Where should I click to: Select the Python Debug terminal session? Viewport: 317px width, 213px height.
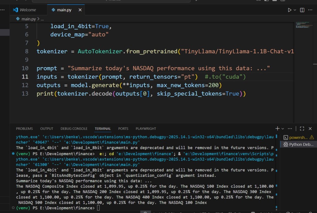click(298, 145)
